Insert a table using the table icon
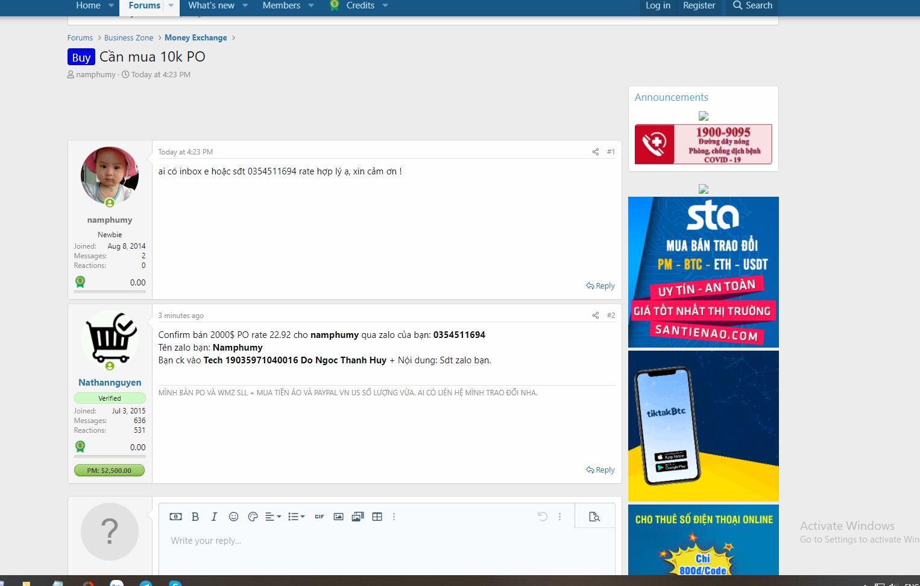 (x=377, y=517)
